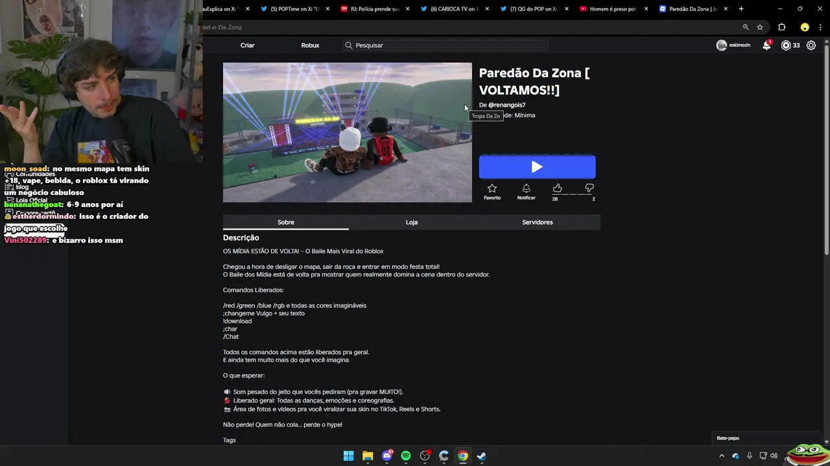Show hidden tray icons chevron

pyautogui.click(x=722, y=456)
